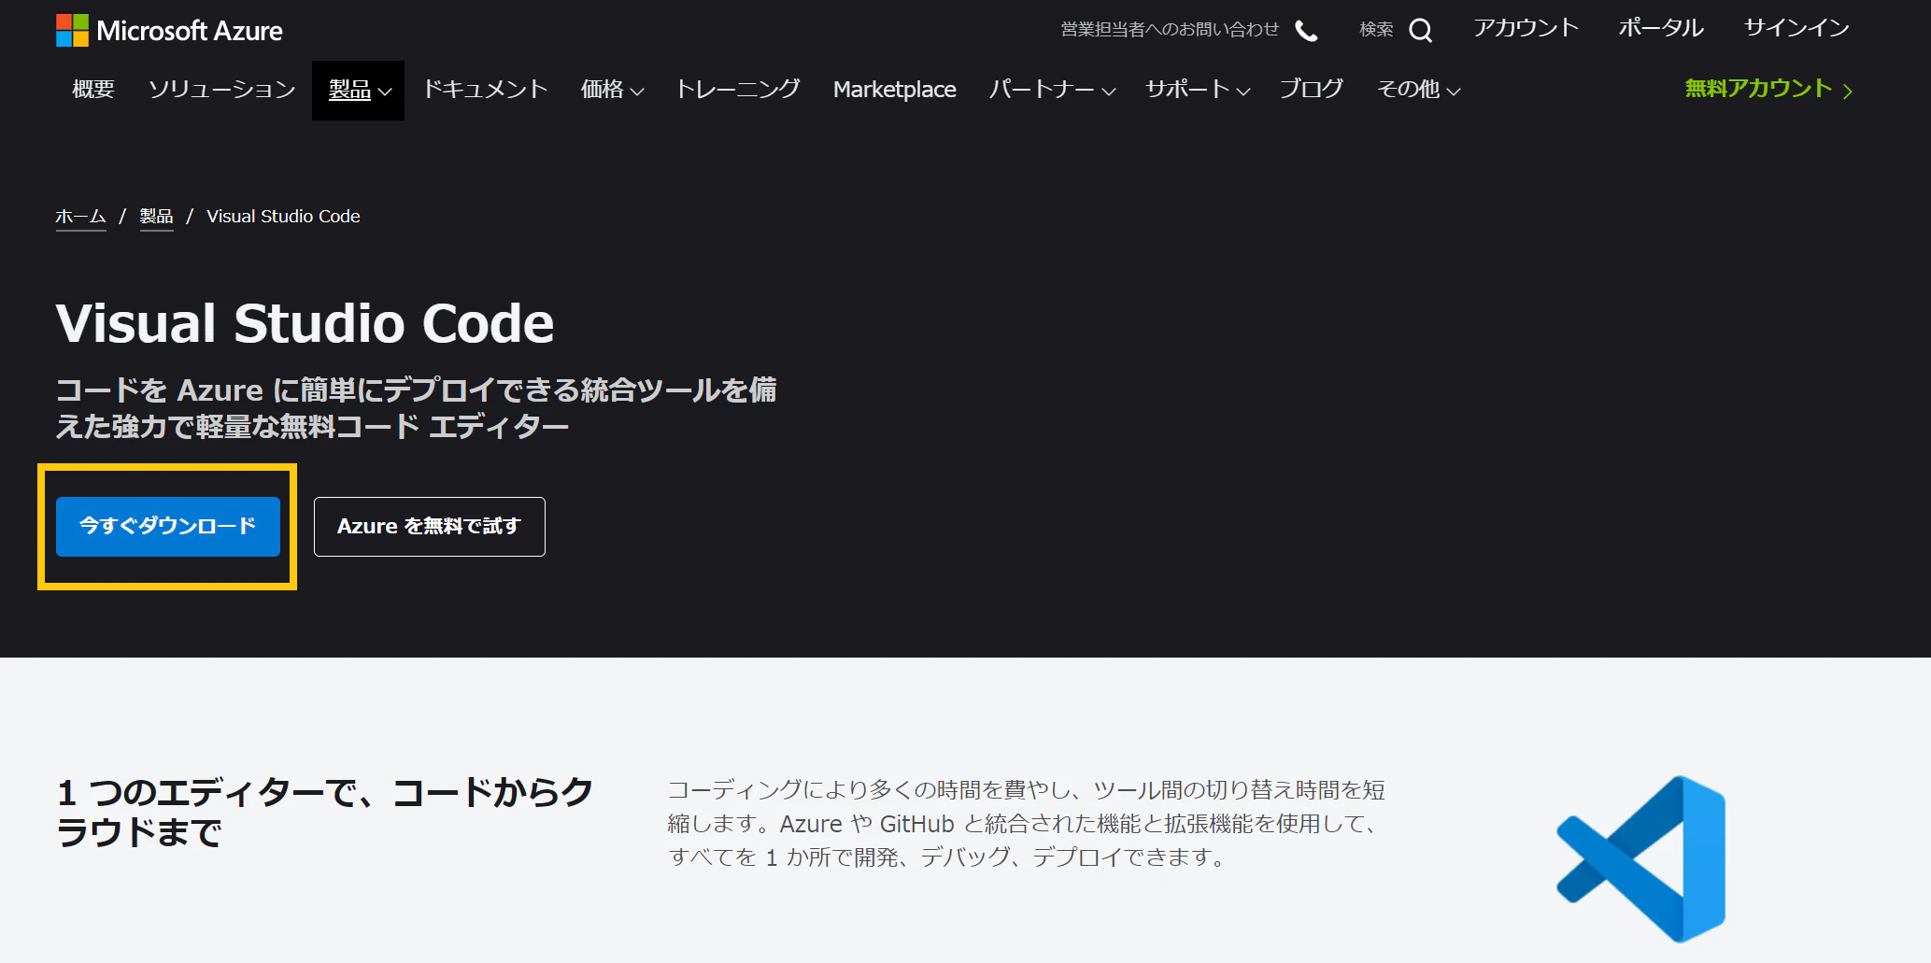Click the 今すぐダウンロード button

pyautogui.click(x=168, y=527)
